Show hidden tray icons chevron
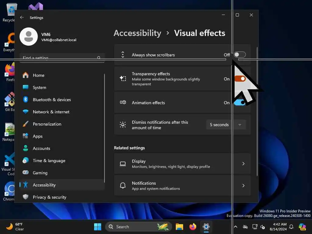 tap(236, 227)
